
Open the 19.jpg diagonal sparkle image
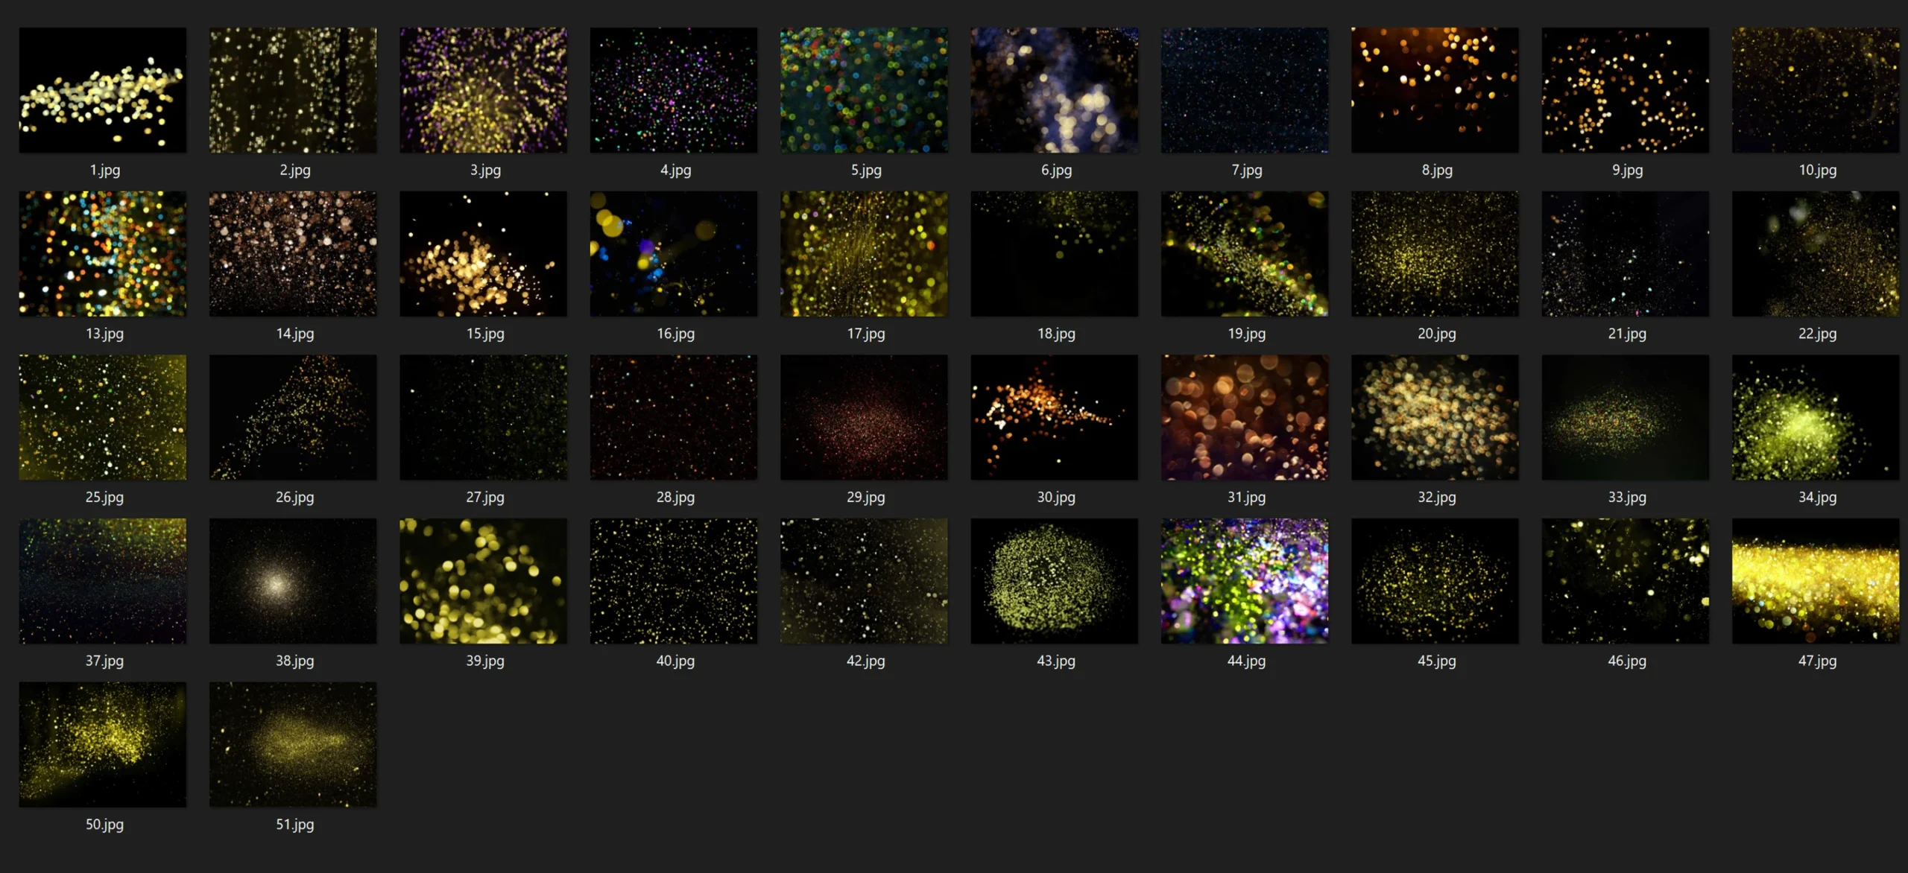(x=1245, y=253)
